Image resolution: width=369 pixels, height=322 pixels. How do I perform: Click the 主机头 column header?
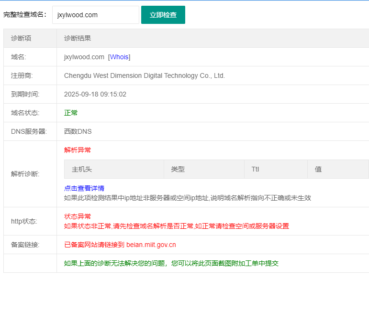point(82,169)
